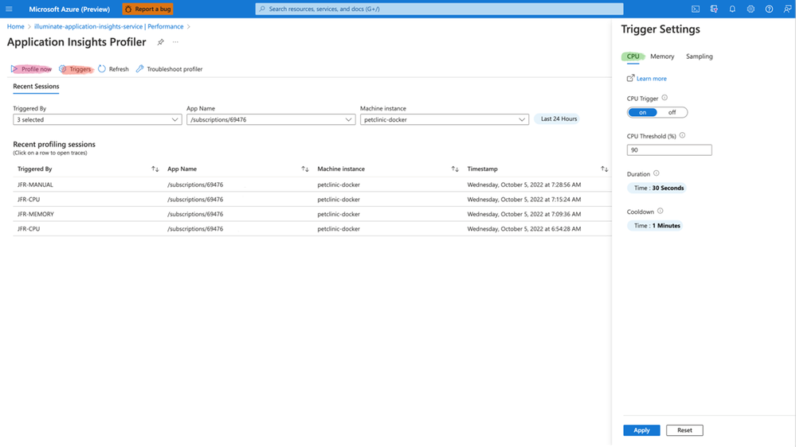This screenshot has width=796, height=447.
Task: Click the Duration info icon
Action: tap(657, 173)
